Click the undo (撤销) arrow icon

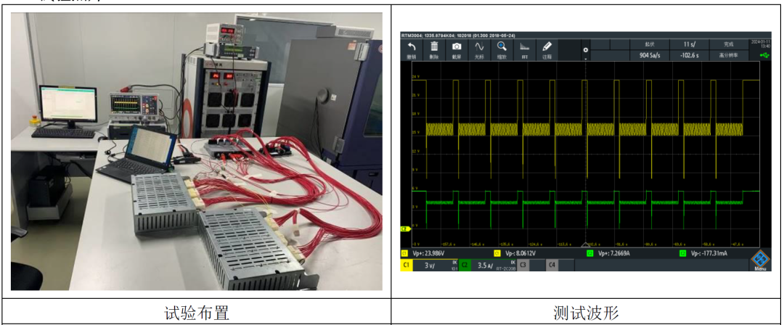pos(412,49)
